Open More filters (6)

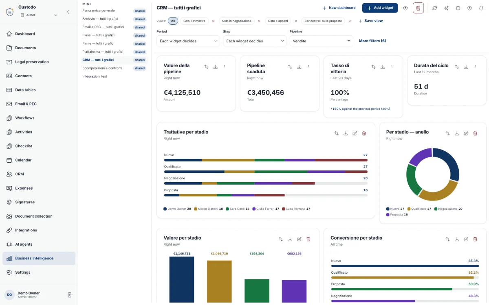[372, 41]
